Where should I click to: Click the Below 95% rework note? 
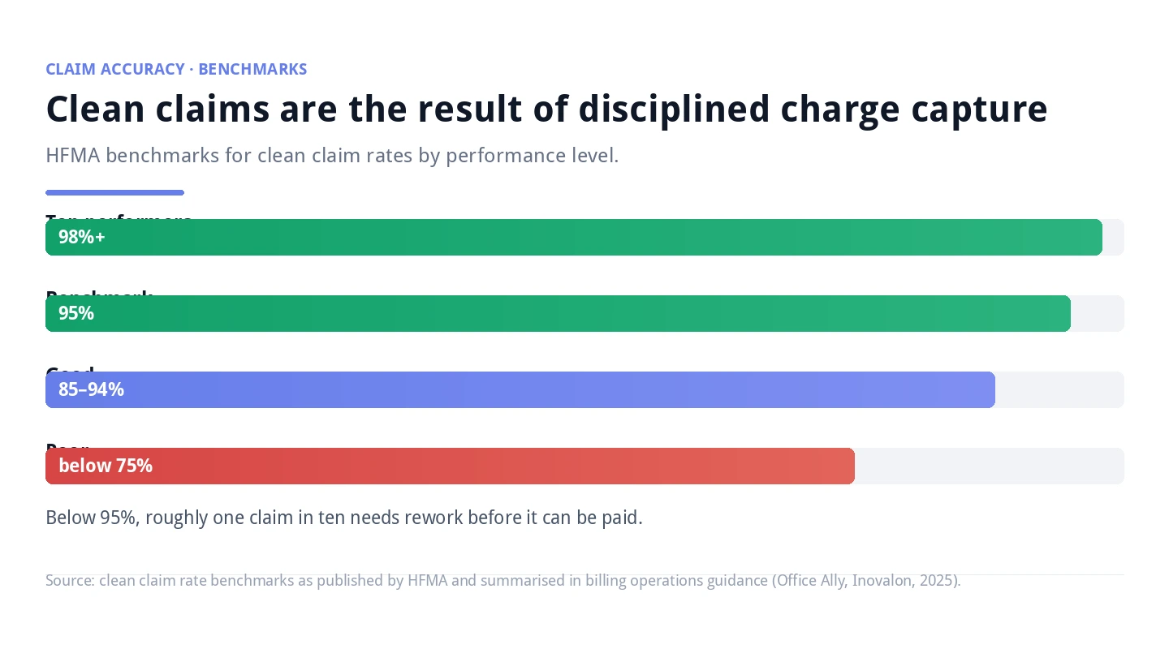[x=344, y=518]
